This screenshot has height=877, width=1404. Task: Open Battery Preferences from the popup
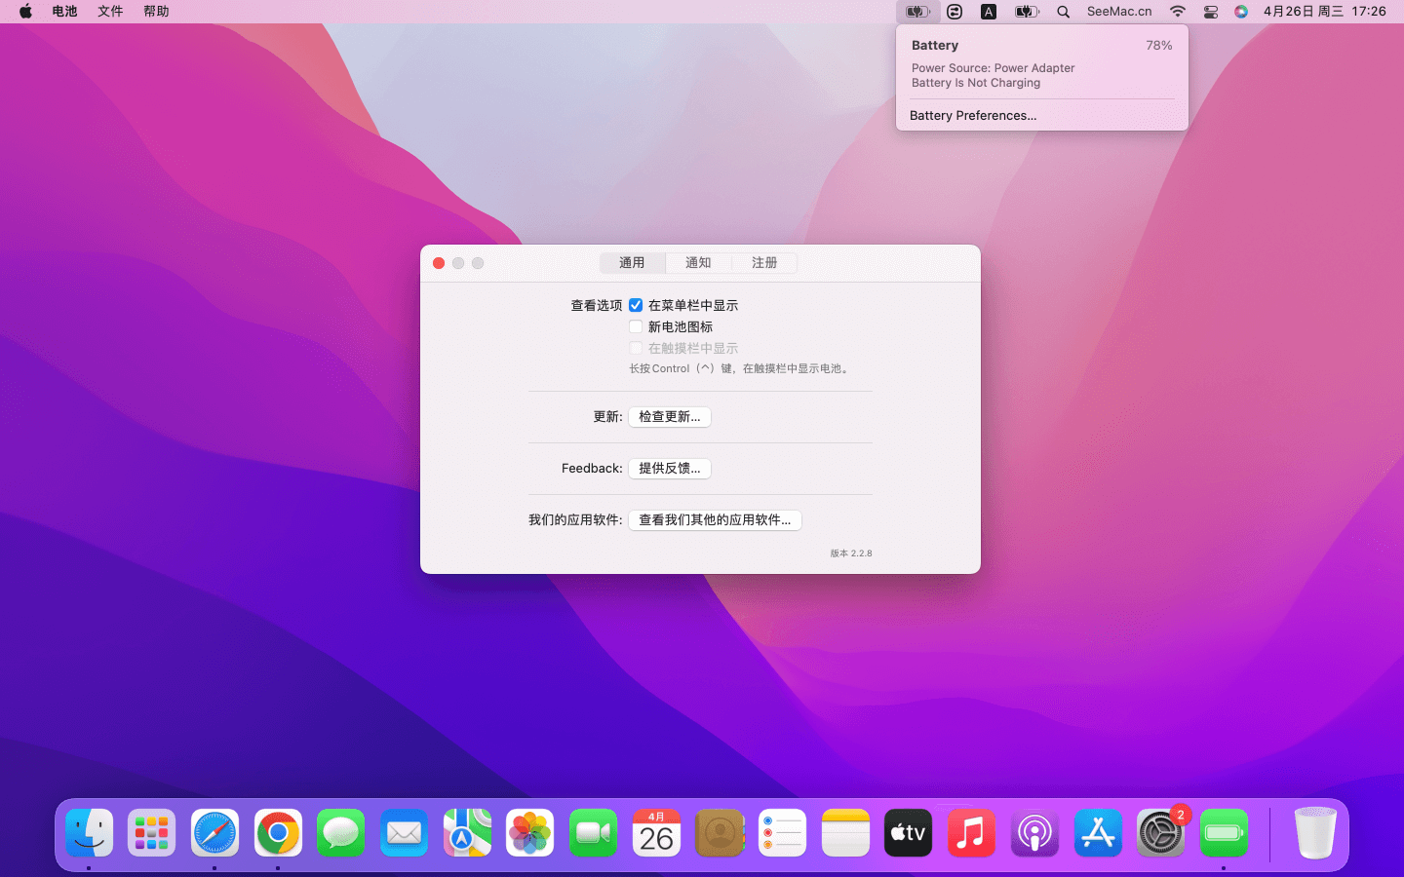[x=973, y=115]
